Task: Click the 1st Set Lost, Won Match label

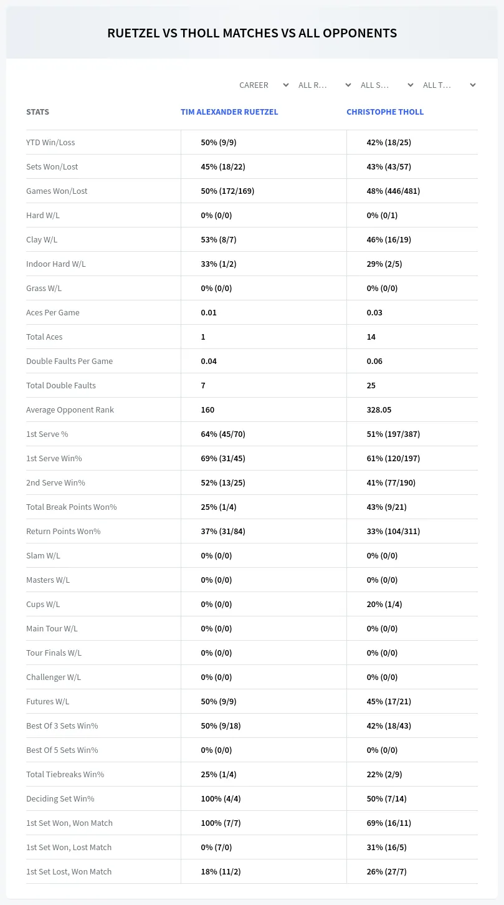Action: coord(69,871)
